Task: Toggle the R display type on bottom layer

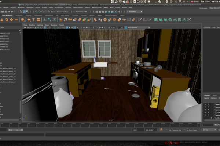Action: 212,118
